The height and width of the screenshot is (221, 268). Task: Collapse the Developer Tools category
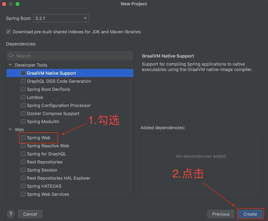pyautogui.click(x=10, y=65)
